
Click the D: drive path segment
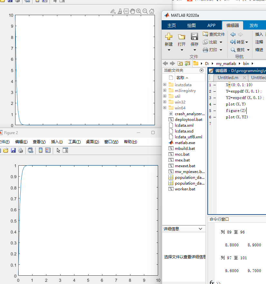click(207, 64)
